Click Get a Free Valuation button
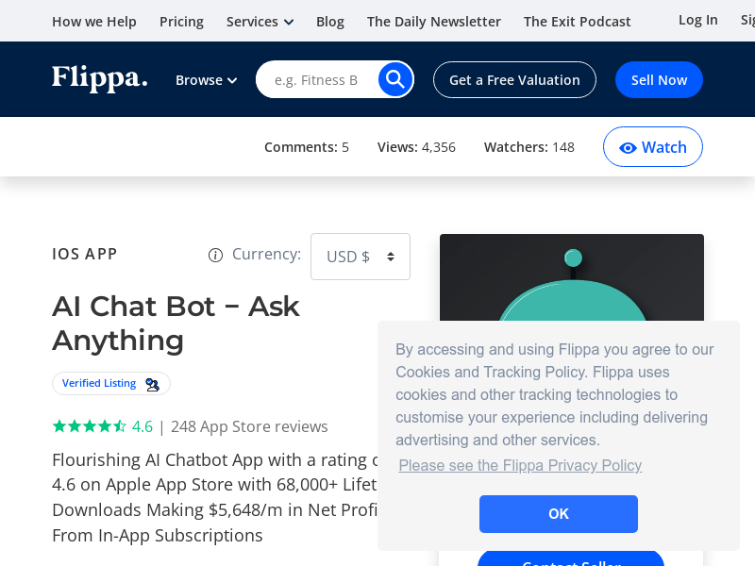755x566 pixels. [x=514, y=80]
